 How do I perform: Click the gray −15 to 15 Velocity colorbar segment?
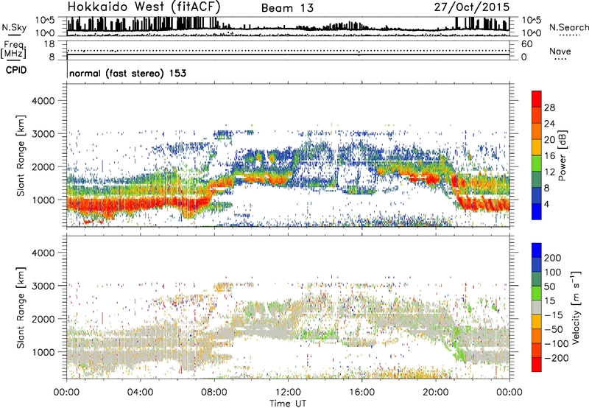pos(537,307)
